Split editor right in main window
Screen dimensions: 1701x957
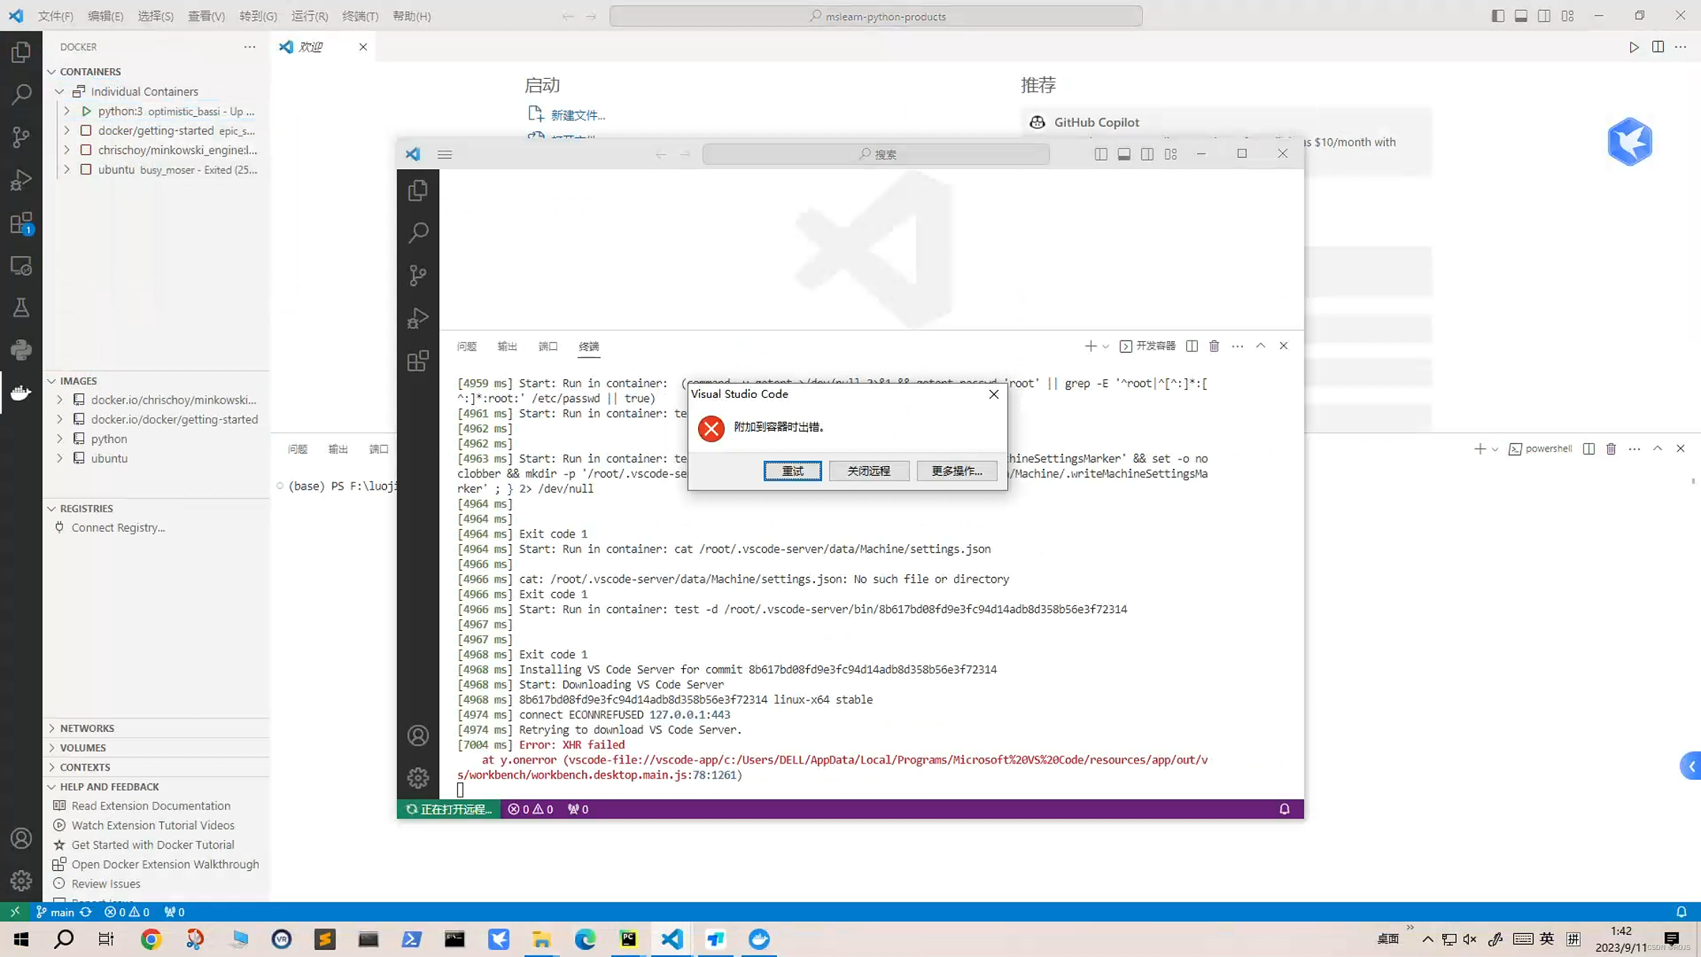tap(1658, 47)
